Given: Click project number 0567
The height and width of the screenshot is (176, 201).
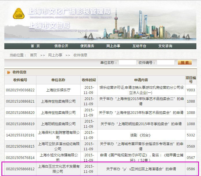Looking at the screenshot, I should click(191, 158).
